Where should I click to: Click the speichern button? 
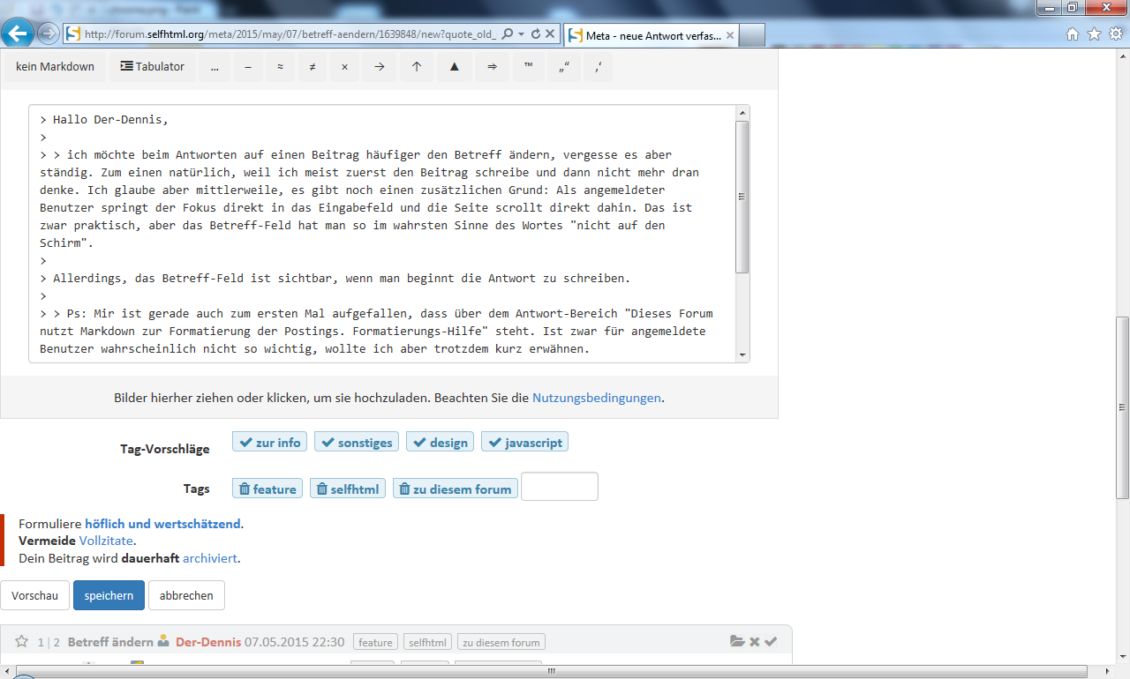click(109, 595)
